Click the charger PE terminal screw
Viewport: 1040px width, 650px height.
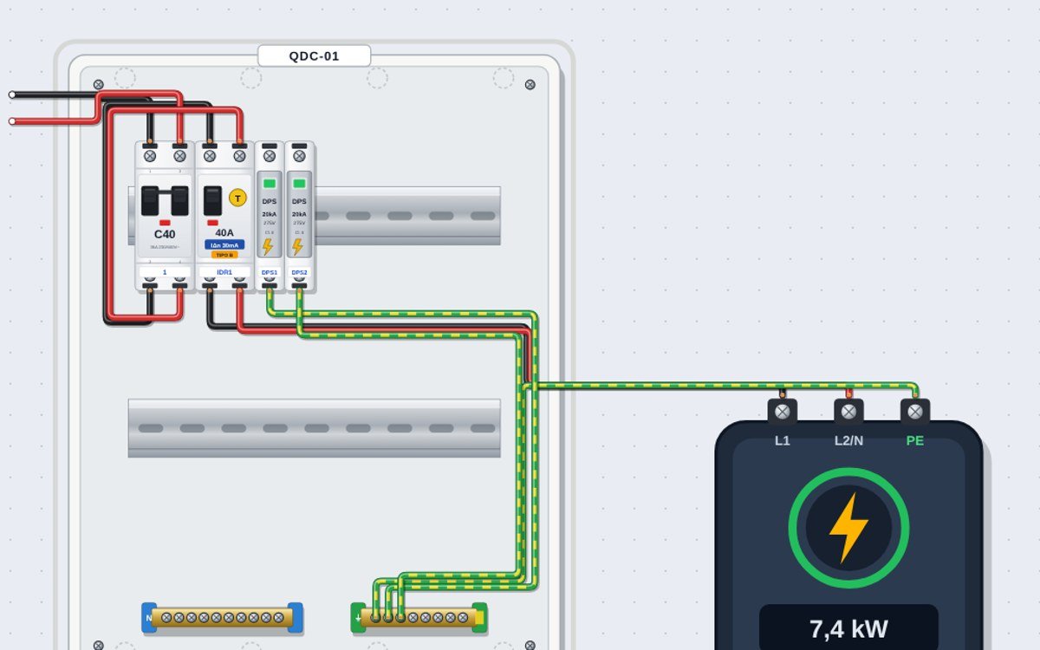tap(915, 412)
